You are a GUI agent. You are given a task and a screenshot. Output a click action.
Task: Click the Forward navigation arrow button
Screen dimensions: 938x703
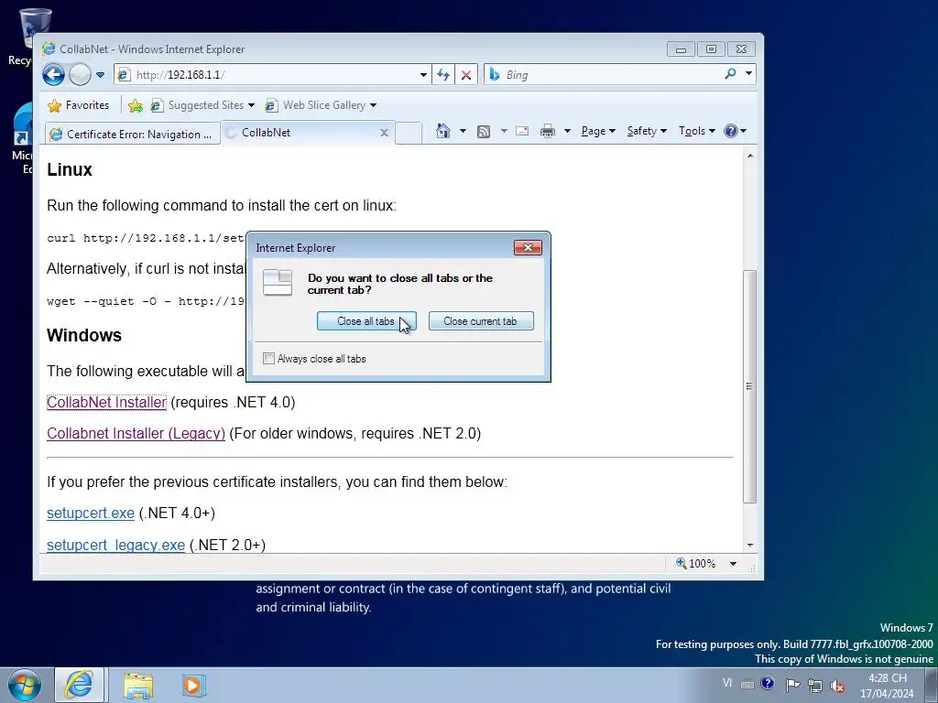point(80,75)
